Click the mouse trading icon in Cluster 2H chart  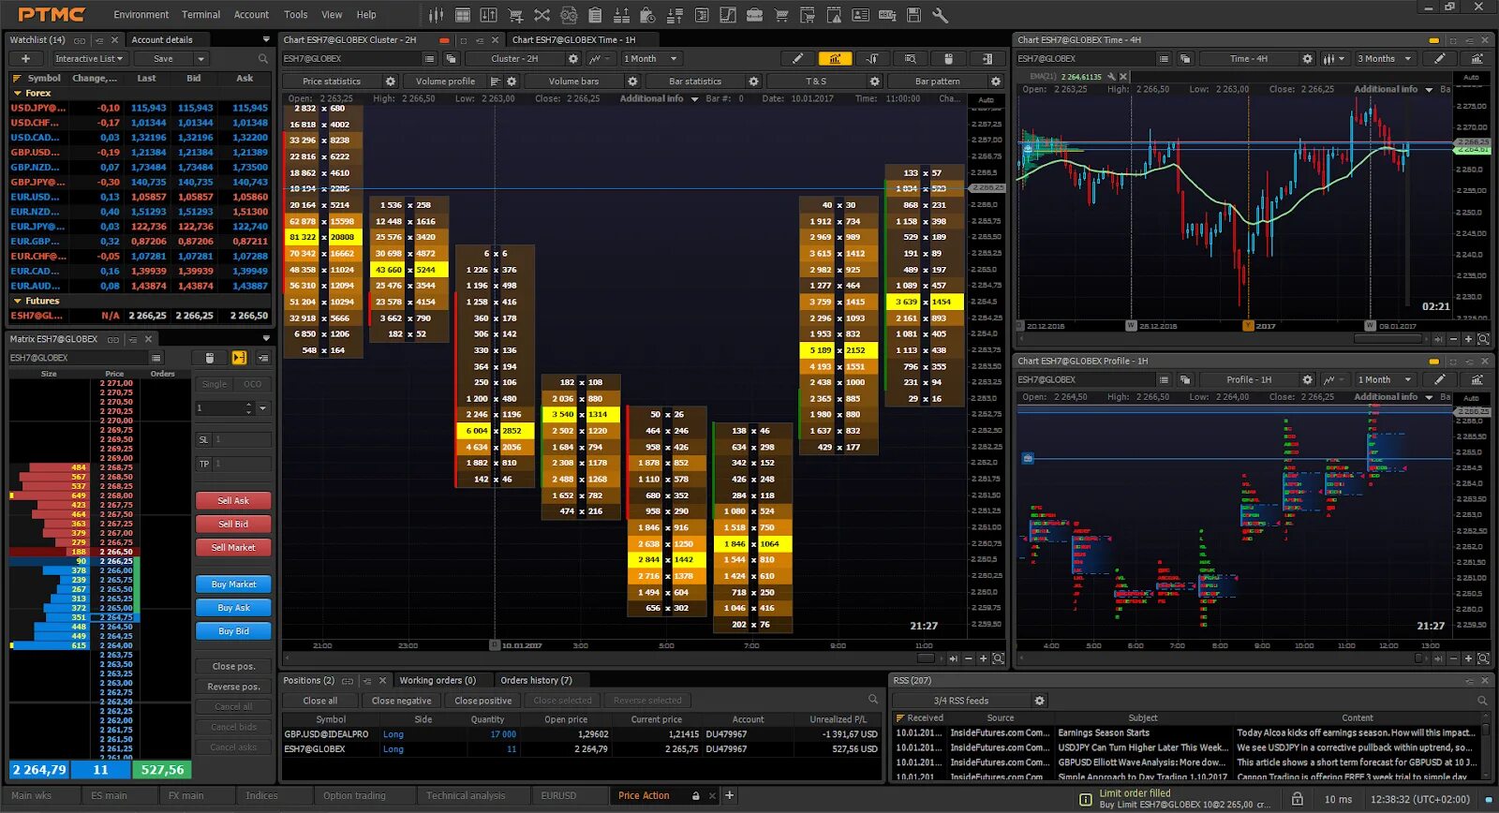tap(948, 58)
